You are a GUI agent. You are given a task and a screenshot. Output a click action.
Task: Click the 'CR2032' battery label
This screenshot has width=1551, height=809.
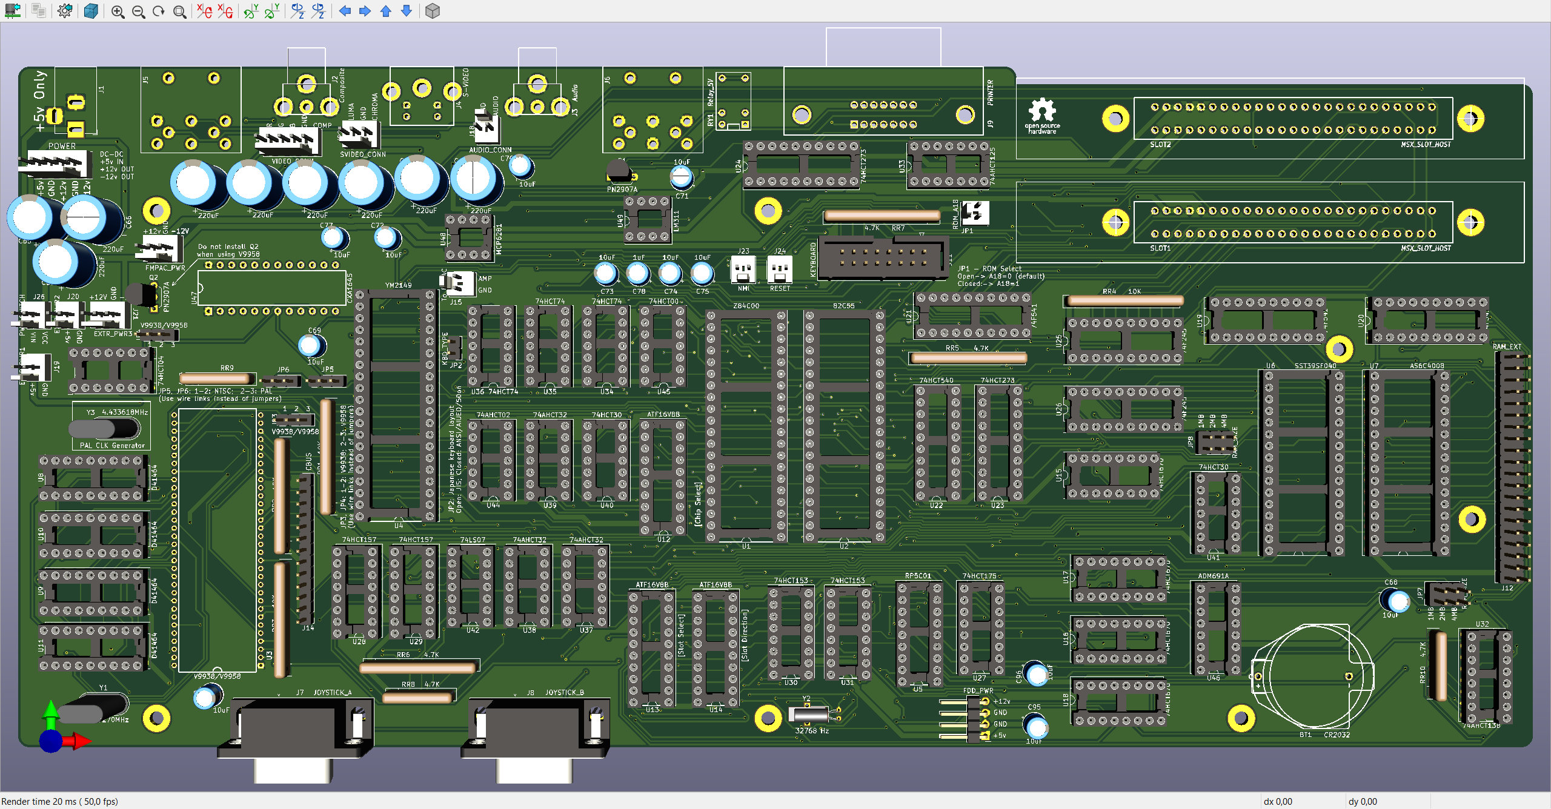[1337, 735]
